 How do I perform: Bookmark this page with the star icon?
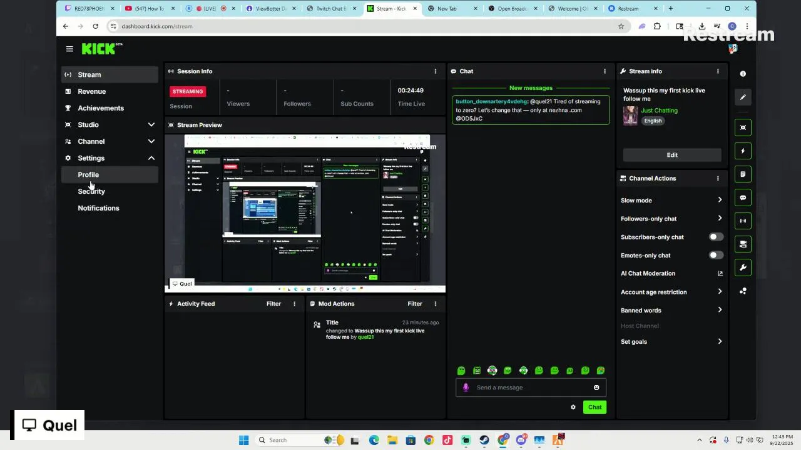[x=621, y=26]
